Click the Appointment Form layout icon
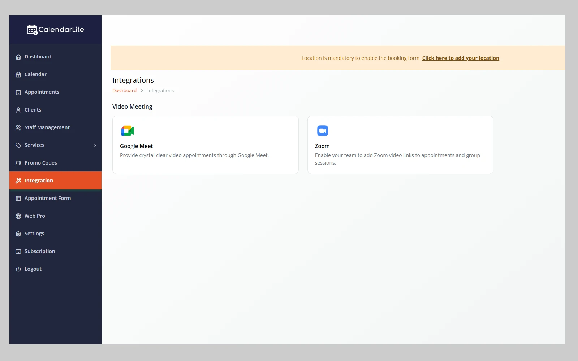 pyautogui.click(x=18, y=199)
